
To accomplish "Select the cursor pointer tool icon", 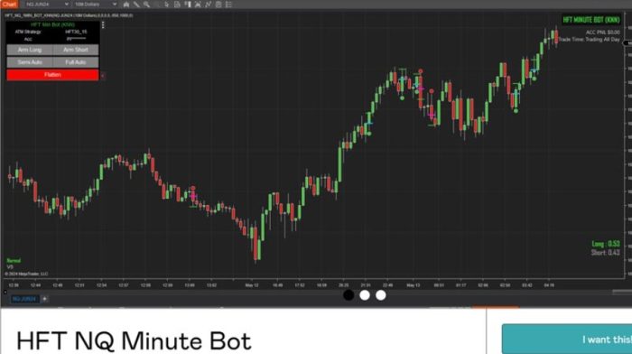I will click(167, 5).
